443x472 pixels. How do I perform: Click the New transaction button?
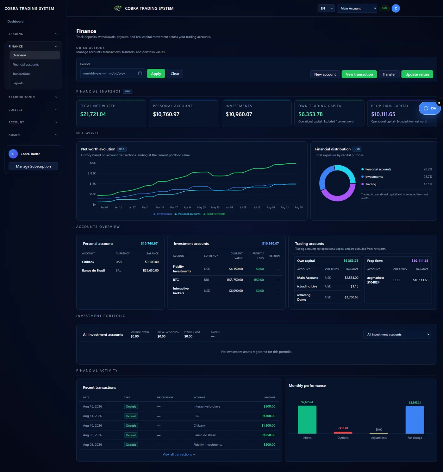click(359, 74)
